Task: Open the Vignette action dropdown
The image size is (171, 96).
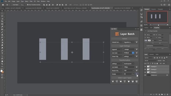Action: [x=129, y=42]
